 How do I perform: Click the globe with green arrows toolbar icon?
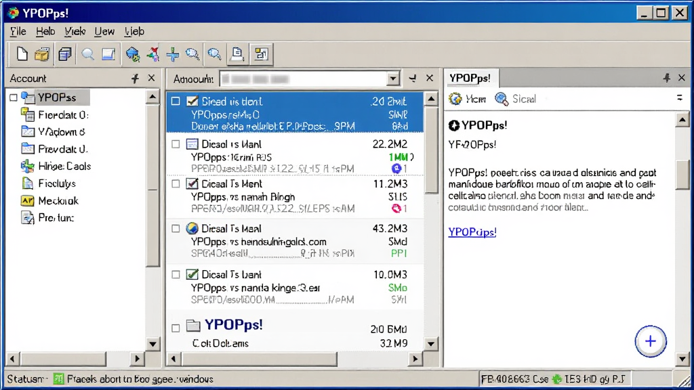click(132, 54)
